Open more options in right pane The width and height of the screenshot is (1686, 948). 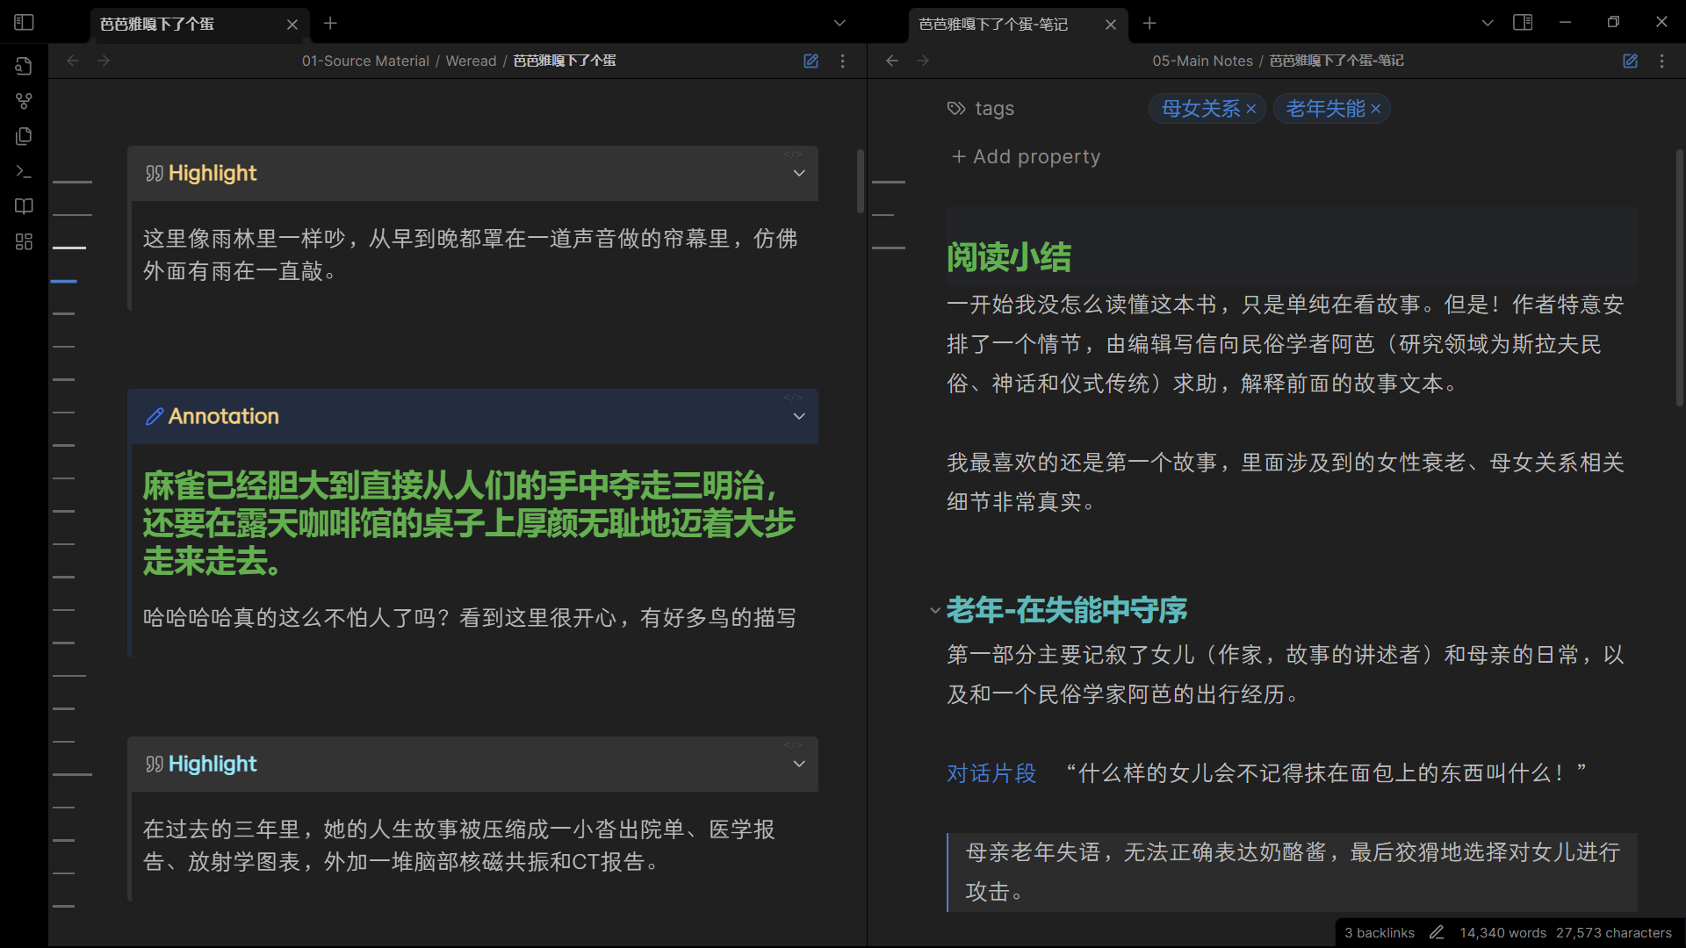(1661, 61)
